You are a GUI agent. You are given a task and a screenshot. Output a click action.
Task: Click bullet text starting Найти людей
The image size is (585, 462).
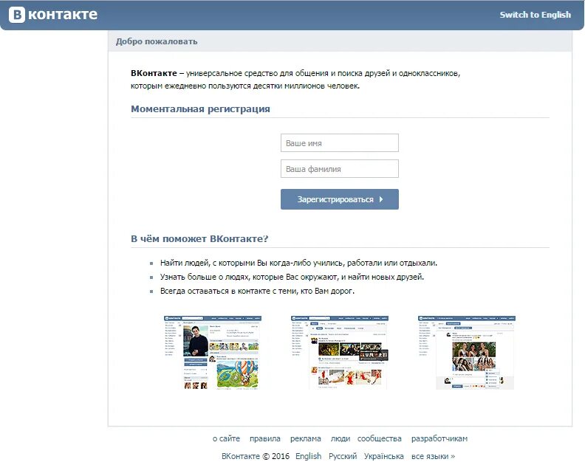pos(298,263)
